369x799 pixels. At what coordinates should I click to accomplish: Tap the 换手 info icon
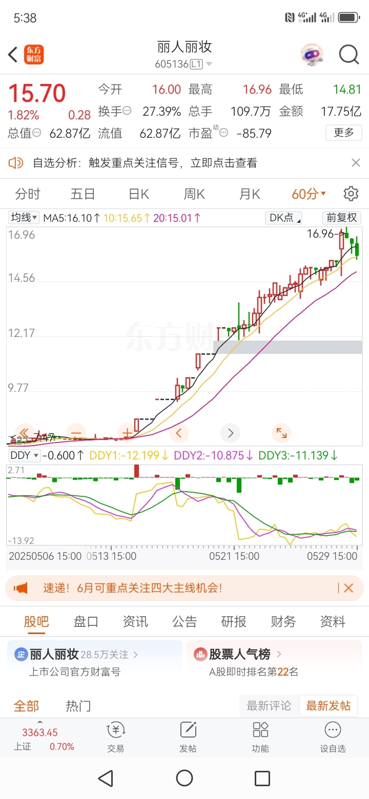pyautogui.click(x=127, y=111)
